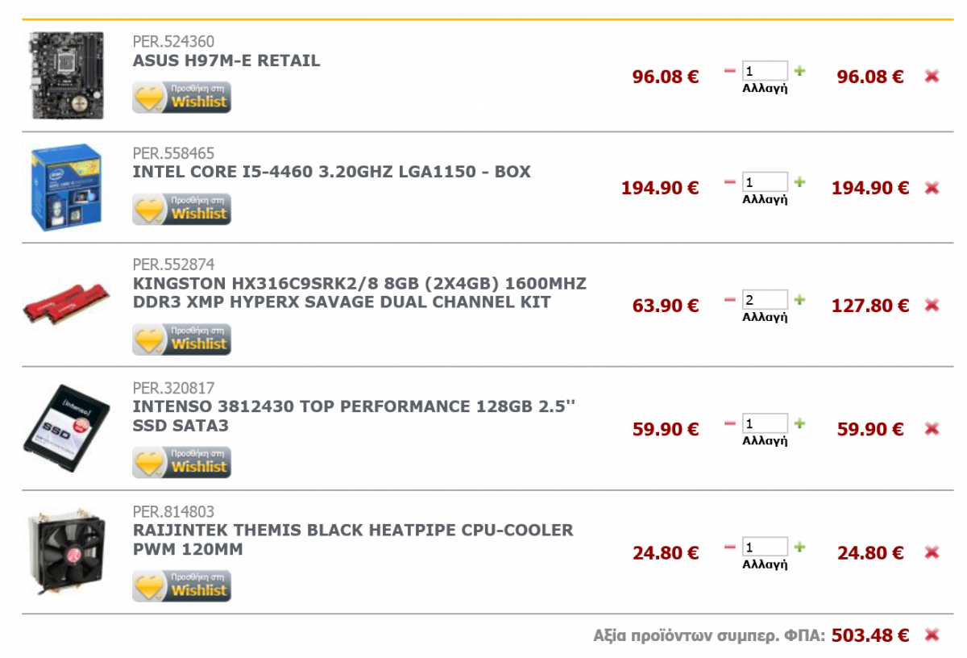The image size is (967, 658).
Task: Open INTEL CORE I5-4460 product title
Action: 331,172
